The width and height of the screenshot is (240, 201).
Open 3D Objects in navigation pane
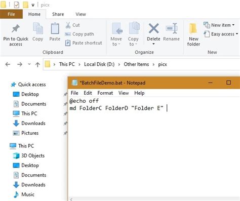click(29, 155)
